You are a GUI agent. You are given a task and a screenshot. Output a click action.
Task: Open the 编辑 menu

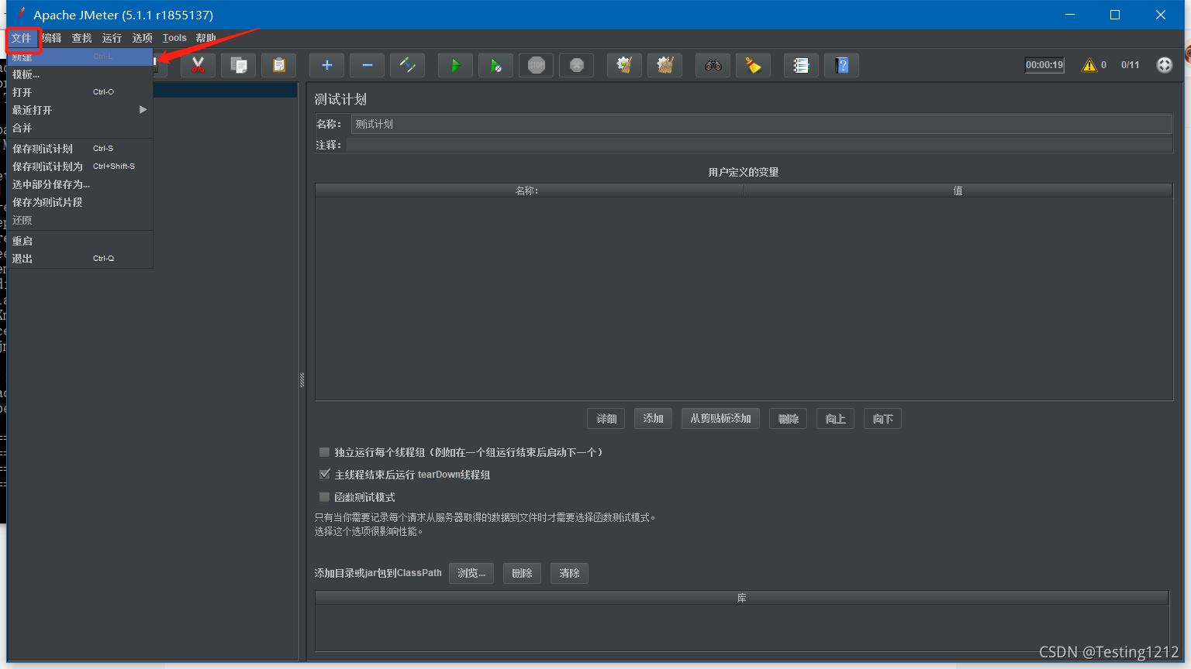(x=52, y=38)
